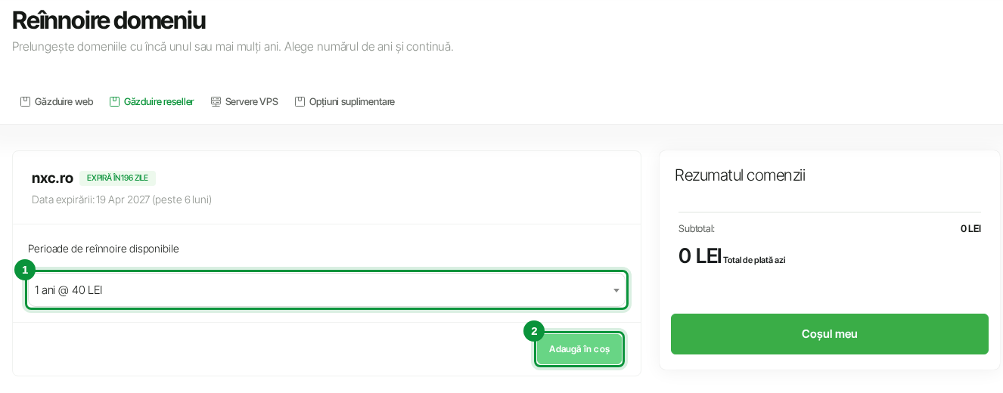The height and width of the screenshot is (393, 1003).
Task: Open Coșul meu cart button
Action: [830, 334]
